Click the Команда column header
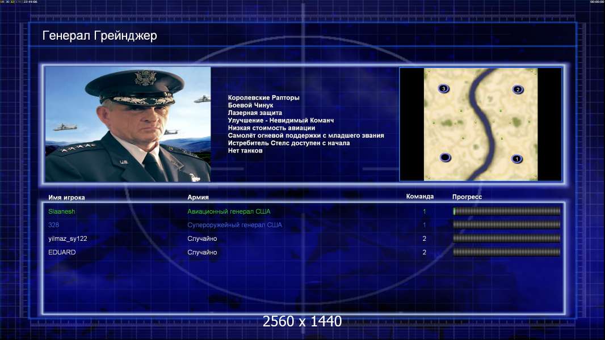 (420, 197)
